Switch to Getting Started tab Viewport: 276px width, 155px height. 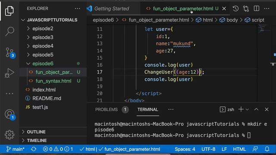(x=111, y=9)
